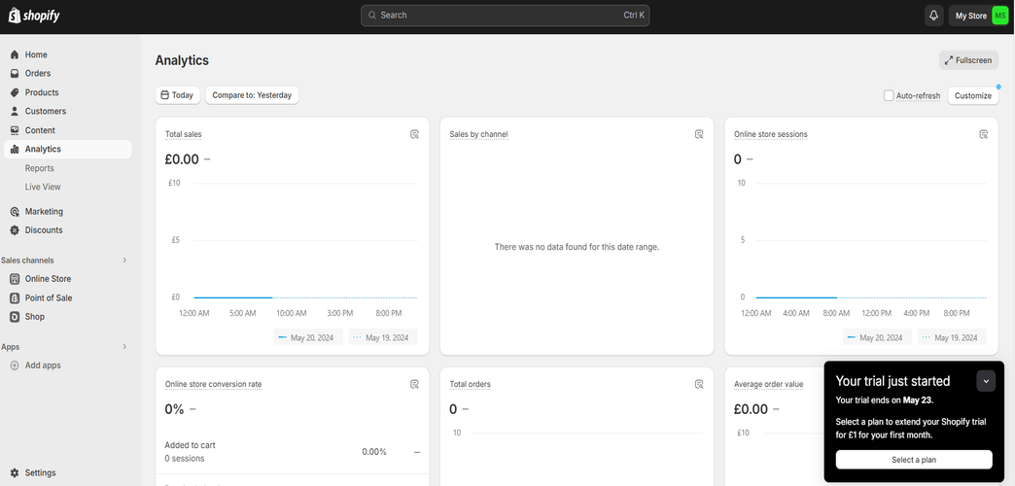This screenshot has height=486, width=1015.
Task: Click the Discounts badge icon
Action: click(x=15, y=230)
